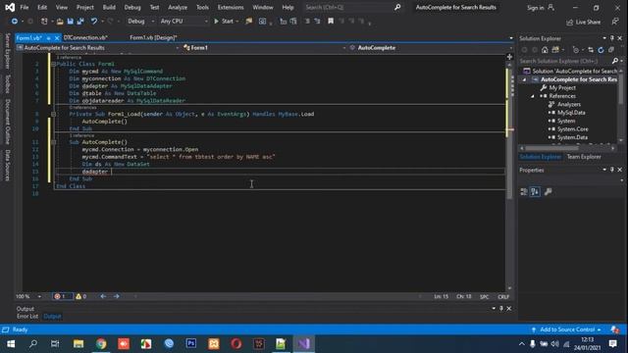Open the Server Explorer side tab
Image resolution: width=628 pixels, height=353 pixels.
(x=7, y=51)
